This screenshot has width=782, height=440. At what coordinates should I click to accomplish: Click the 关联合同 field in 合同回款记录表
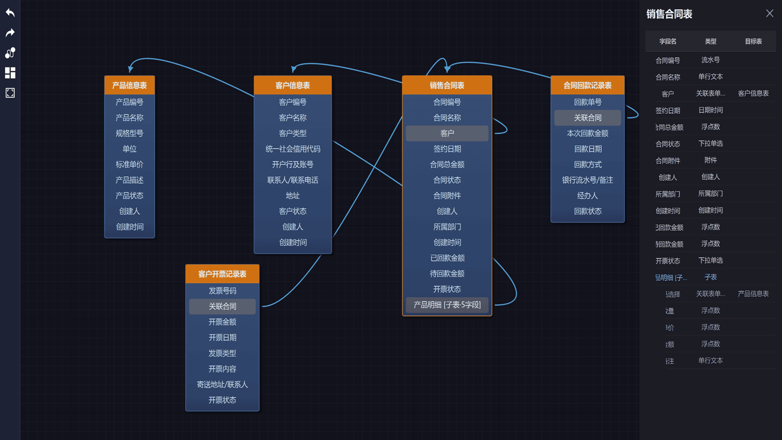coord(587,118)
